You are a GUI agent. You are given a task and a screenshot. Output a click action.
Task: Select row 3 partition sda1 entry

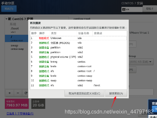pos(78,48)
